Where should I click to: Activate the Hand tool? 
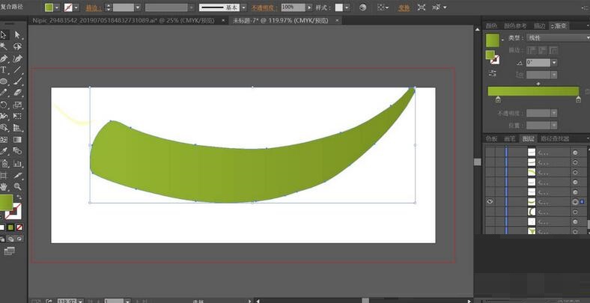[4, 186]
